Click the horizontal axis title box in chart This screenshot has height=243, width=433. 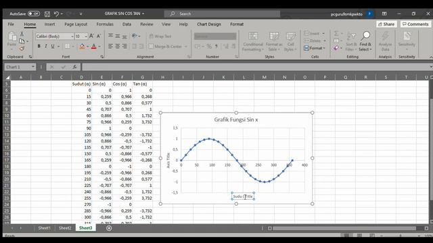pyautogui.click(x=243, y=196)
